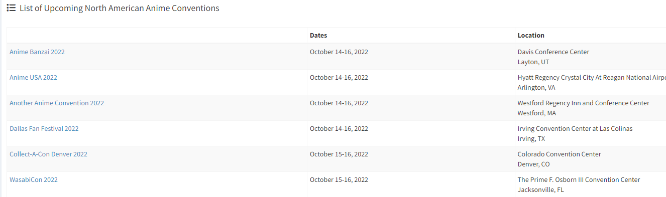Click the Colorado Convention Center location text
666x197 pixels.
[x=560, y=154]
